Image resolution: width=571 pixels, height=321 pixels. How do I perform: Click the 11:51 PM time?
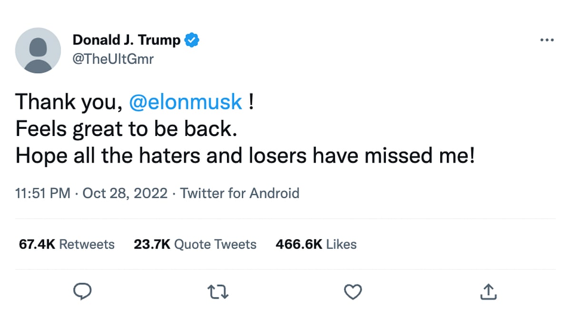(43, 194)
